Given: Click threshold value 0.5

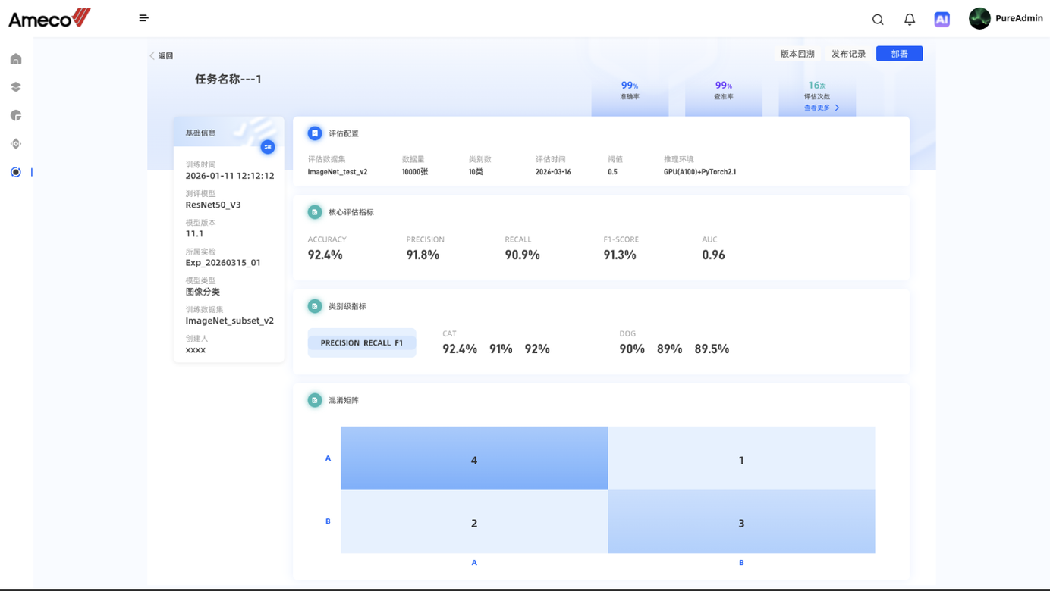Looking at the screenshot, I should tap(612, 172).
